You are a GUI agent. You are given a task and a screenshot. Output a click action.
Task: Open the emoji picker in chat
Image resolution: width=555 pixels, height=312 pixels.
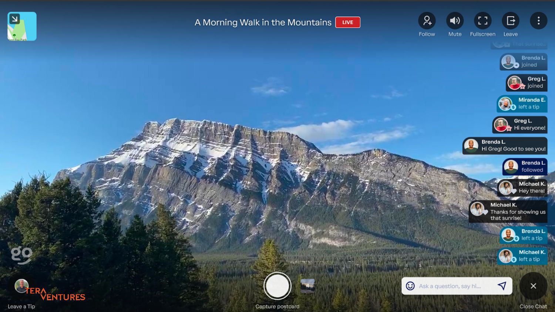(410, 286)
